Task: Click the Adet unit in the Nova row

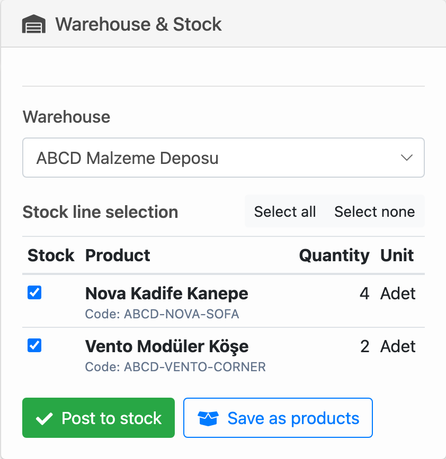Action: point(398,293)
